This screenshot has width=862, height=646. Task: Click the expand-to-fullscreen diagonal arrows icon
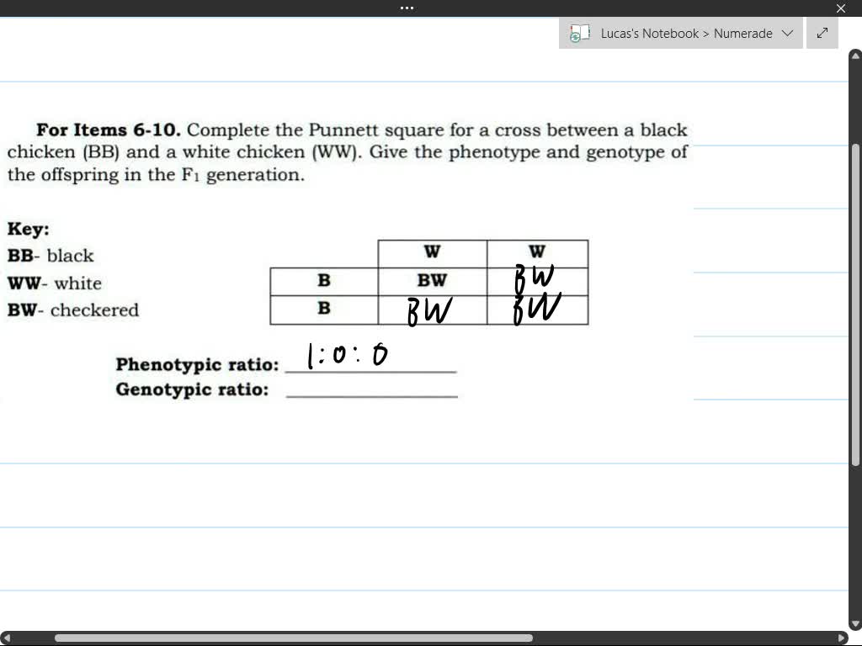[x=822, y=33]
